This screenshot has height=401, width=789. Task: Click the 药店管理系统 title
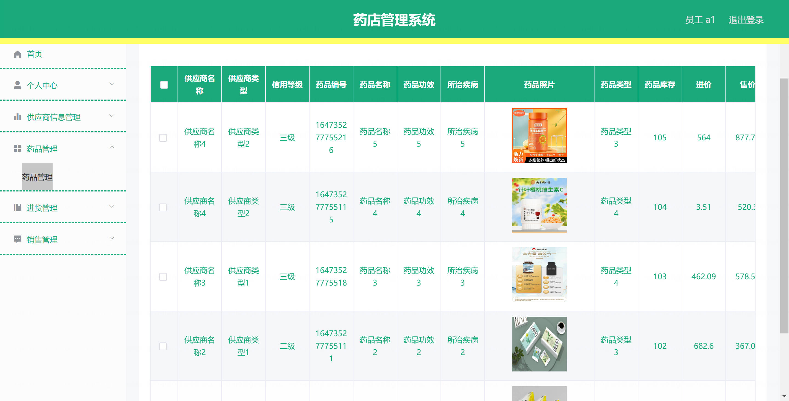(394, 20)
